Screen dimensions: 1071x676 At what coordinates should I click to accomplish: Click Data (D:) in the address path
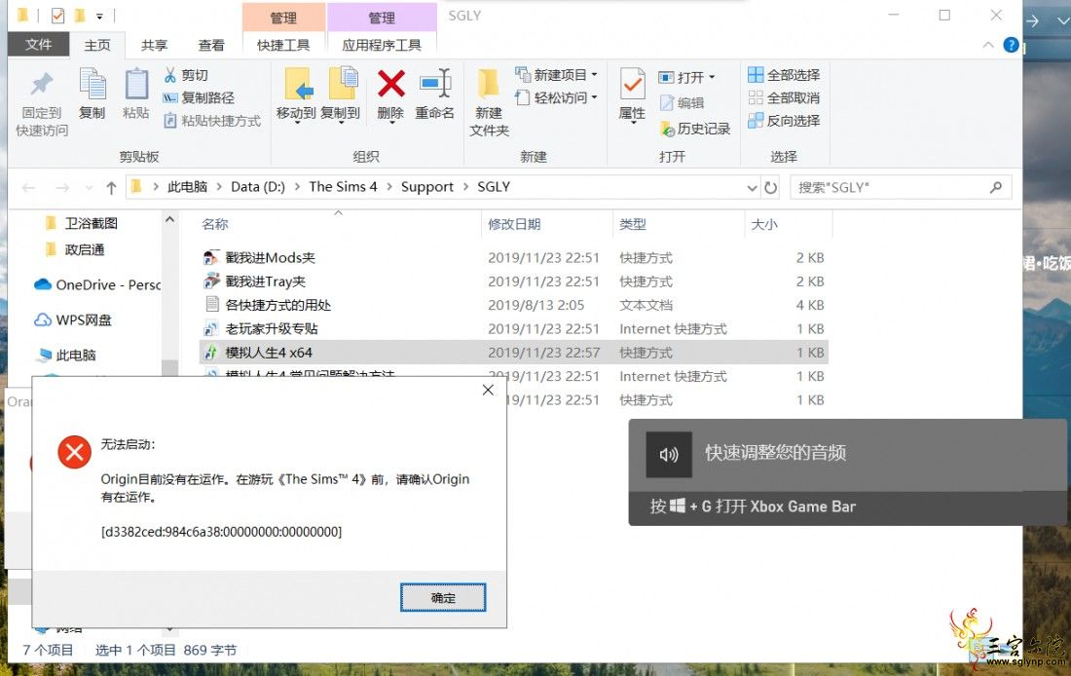(257, 187)
